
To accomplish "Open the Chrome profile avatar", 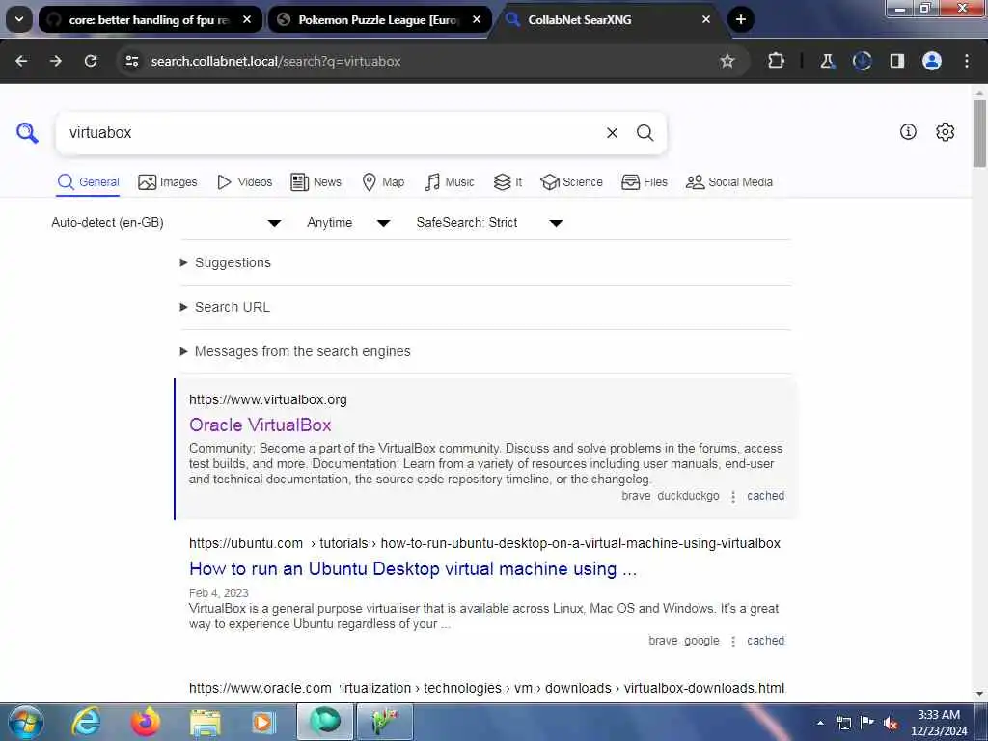I will (x=931, y=61).
